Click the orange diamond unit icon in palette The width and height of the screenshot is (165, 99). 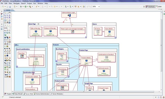pyautogui.click(x=10, y=38)
